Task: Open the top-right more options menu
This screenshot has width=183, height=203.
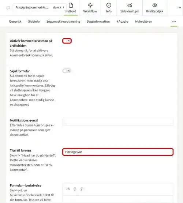Action: [179, 8]
